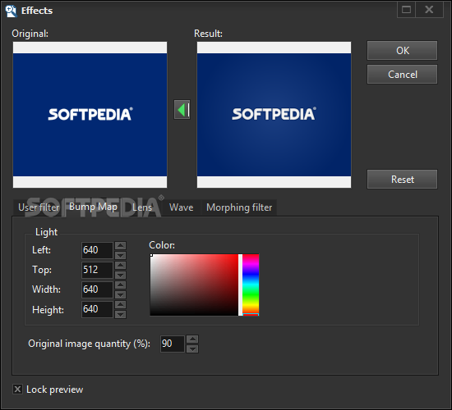Click the Result preview thumbnail

tap(274, 115)
